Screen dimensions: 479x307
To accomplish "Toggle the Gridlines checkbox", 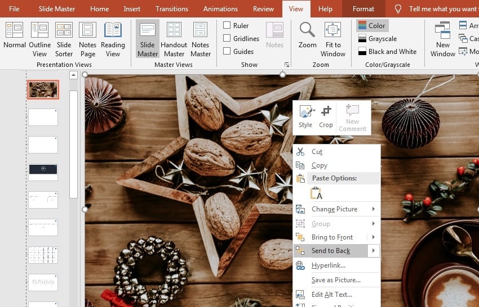I will 227,38.
